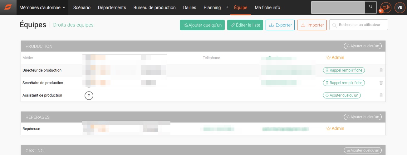Switch to the Scénario tab

pos(82,7)
